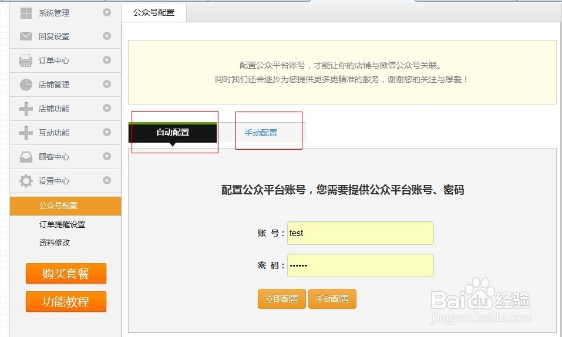This screenshot has width=562, height=337.
Task: Focus the 密码 input field
Action: pyautogui.click(x=361, y=265)
